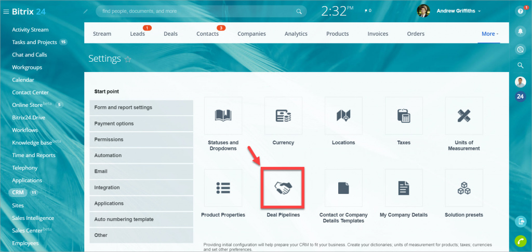Viewport: 532px width, 252px height.
Task: Open the Units of Measurement ruler icon
Action: 464,116
